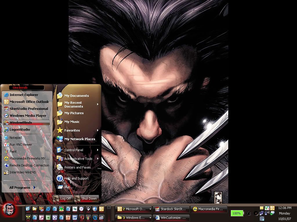The height and width of the screenshot is (222, 297).
Task: Launch Excel from the Quick Launch bar
Action: point(48,218)
